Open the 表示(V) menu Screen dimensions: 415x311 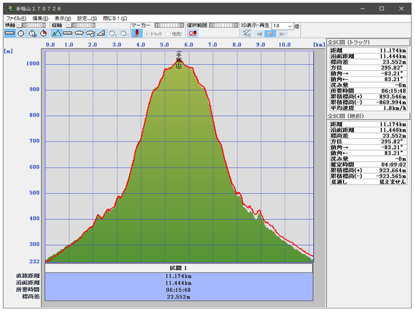pyautogui.click(x=62, y=18)
